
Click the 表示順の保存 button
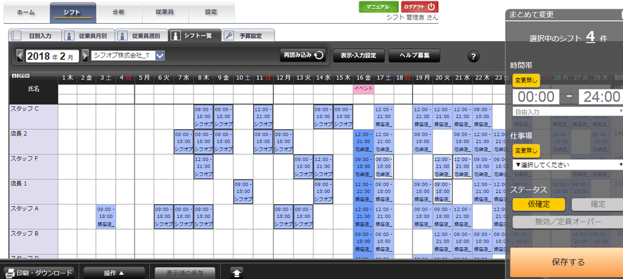[x=185, y=273]
